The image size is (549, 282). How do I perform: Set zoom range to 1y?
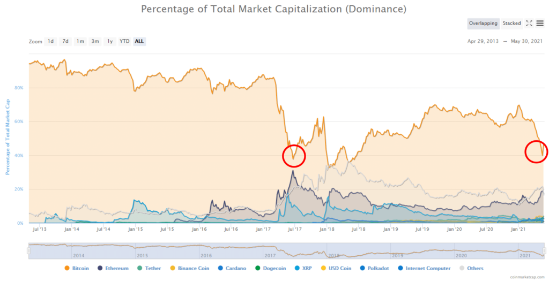click(110, 41)
